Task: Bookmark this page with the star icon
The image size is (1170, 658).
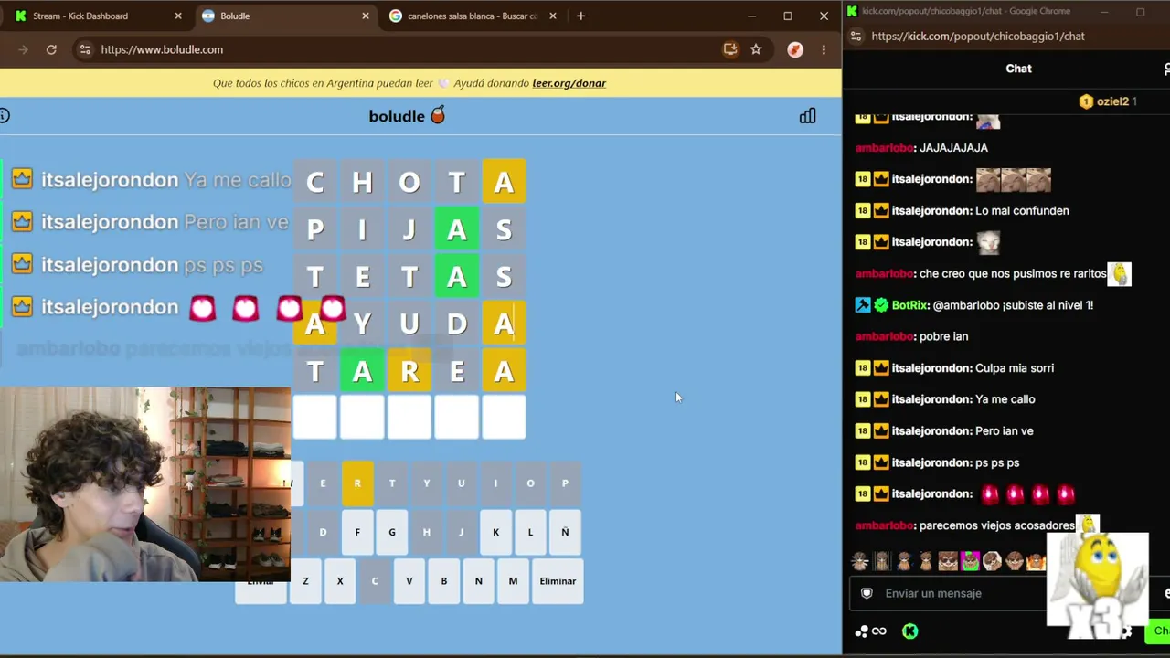Action: tap(756, 49)
